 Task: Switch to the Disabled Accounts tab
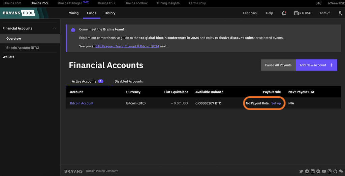pyautogui.click(x=128, y=81)
